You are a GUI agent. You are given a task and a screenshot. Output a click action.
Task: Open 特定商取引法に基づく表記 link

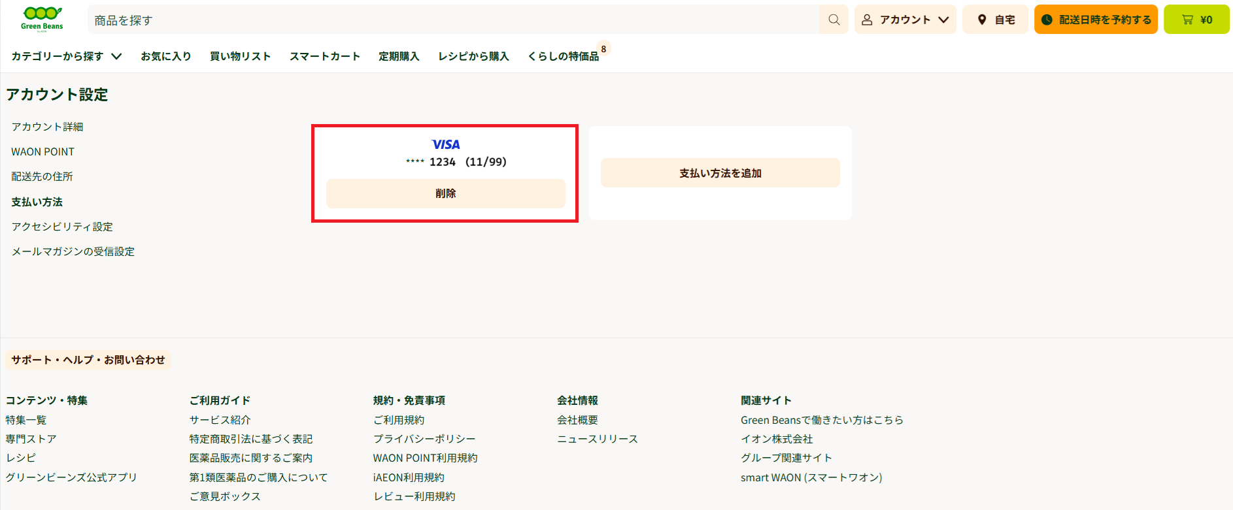click(x=251, y=439)
